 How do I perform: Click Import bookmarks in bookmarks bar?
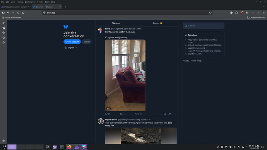12,17
